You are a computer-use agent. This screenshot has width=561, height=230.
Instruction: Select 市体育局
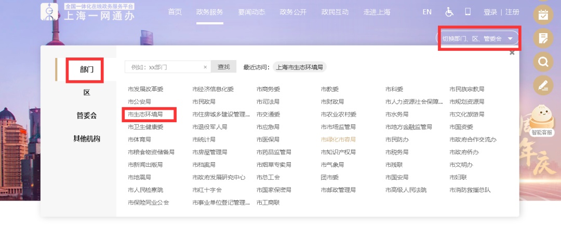(139, 139)
